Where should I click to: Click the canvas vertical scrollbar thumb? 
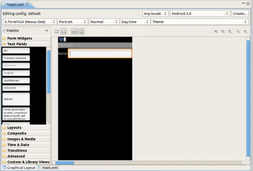pyautogui.click(x=248, y=98)
